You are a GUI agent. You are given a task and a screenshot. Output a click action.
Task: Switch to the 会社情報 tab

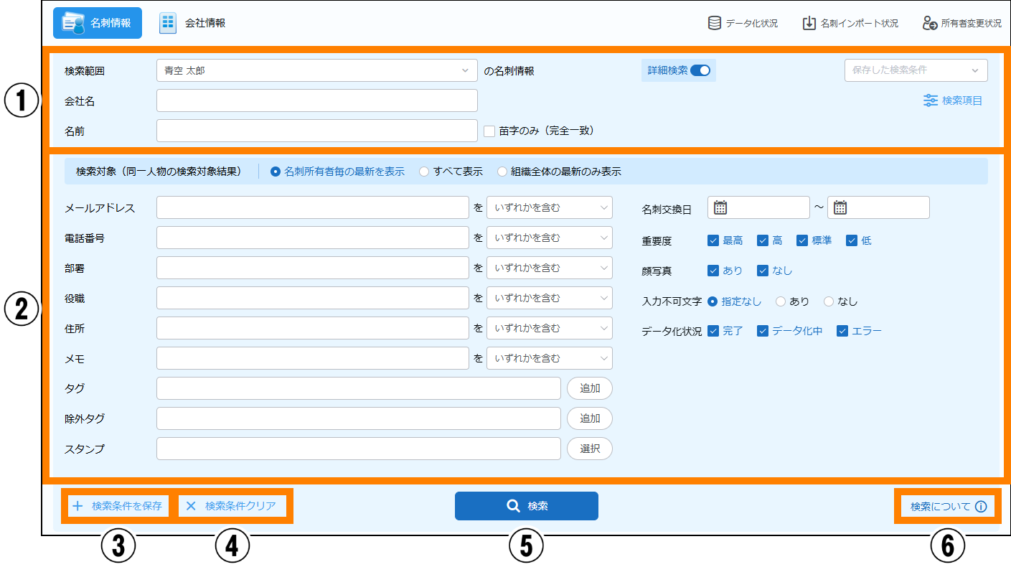point(192,23)
